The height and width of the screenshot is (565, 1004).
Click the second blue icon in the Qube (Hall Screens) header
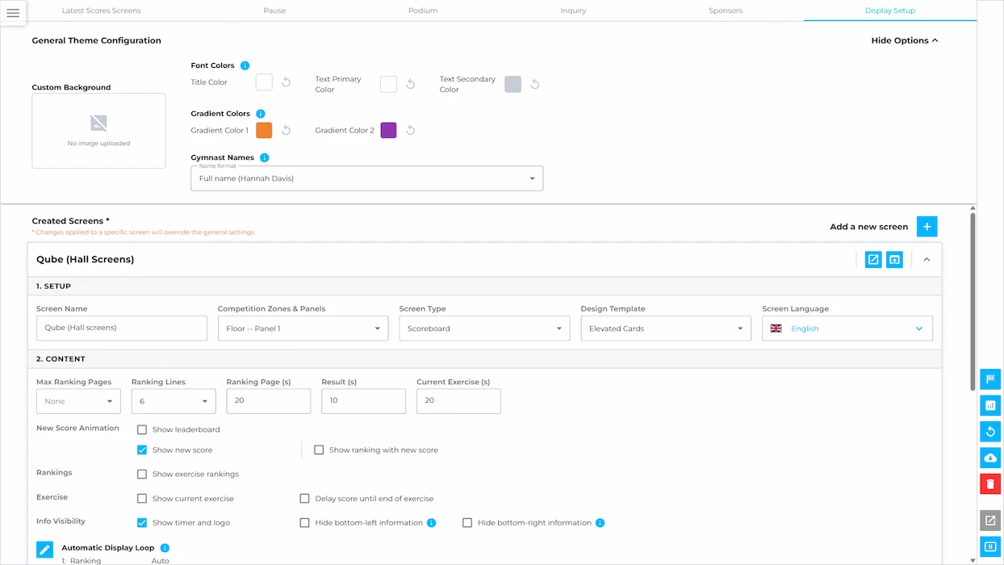[894, 259]
